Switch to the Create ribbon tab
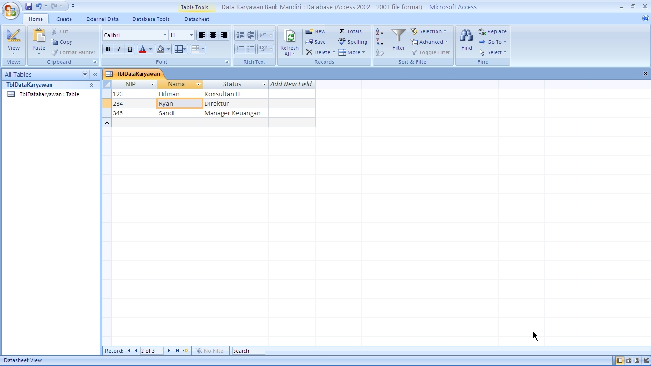Viewport: 651px width, 366px height. pos(64,19)
